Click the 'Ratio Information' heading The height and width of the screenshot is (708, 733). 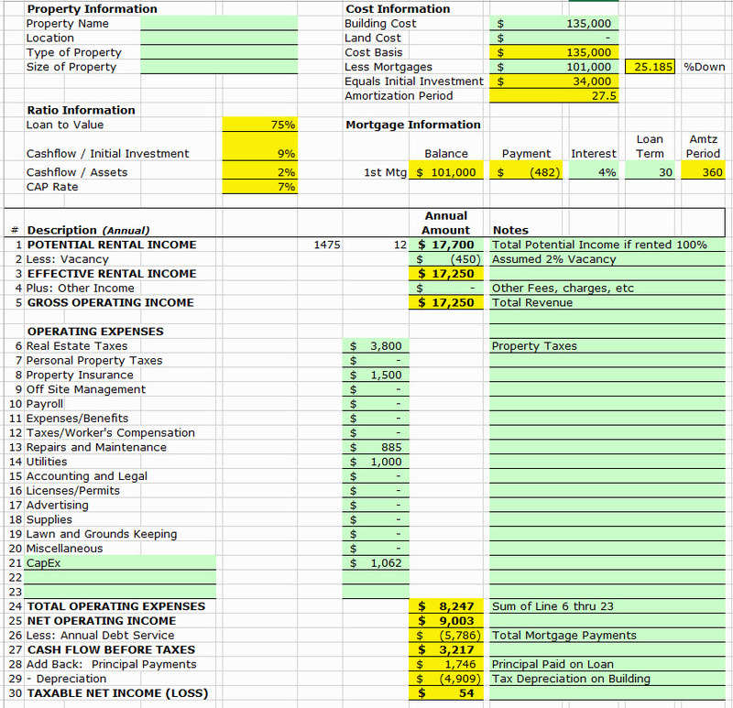81,110
